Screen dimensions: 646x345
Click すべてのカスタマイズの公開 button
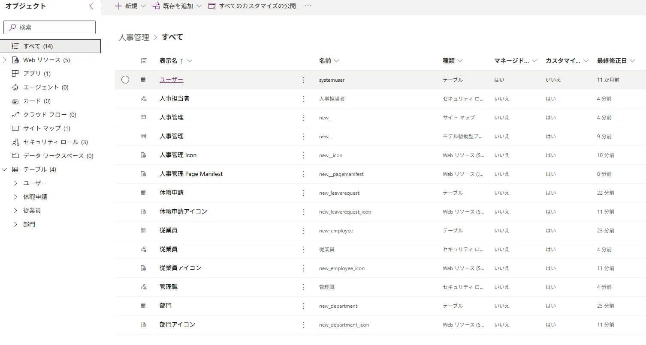pyautogui.click(x=252, y=6)
